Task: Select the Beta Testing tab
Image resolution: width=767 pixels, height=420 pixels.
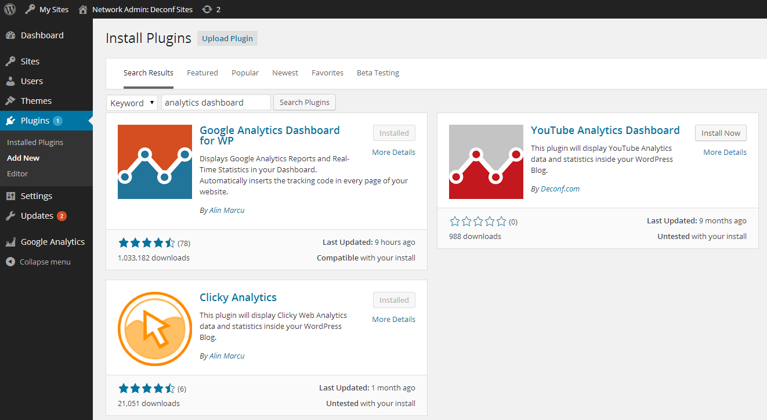Action: 378,73
